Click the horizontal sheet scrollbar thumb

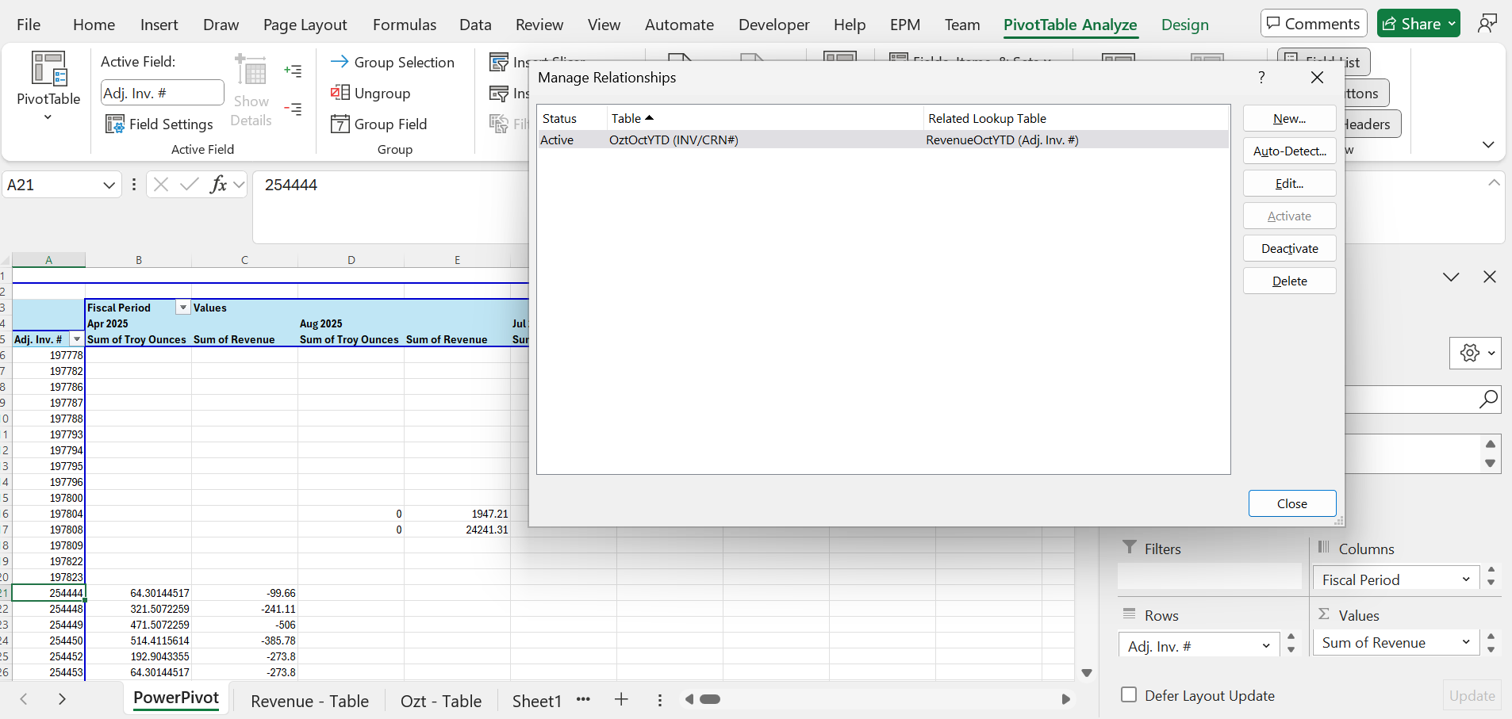tap(710, 699)
